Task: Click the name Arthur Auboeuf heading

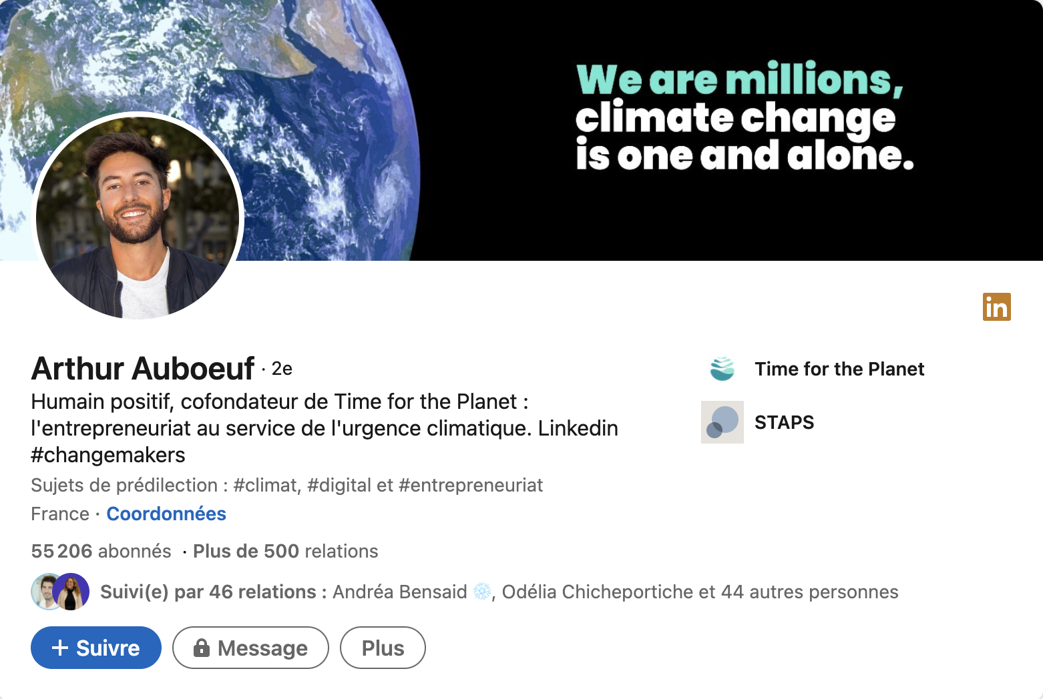Action: pyautogui.click(x=143, y=368)
